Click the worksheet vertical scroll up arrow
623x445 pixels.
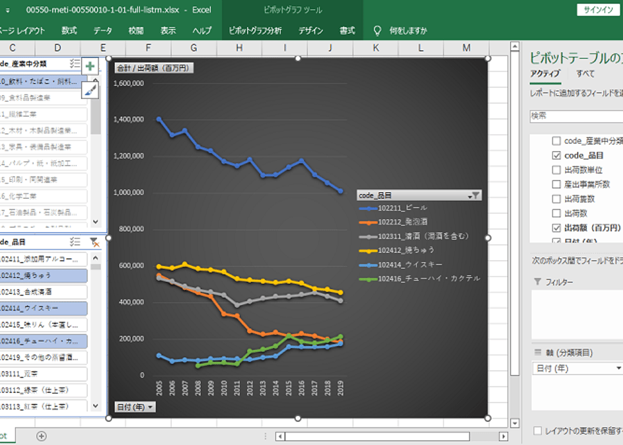[x=514, y=47]
